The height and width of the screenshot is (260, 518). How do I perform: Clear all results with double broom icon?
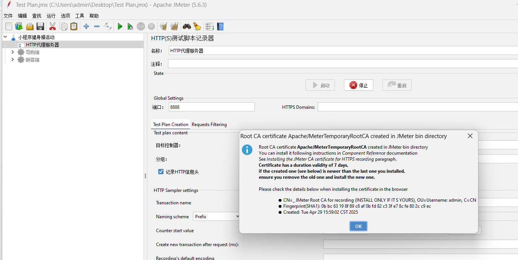174,26
